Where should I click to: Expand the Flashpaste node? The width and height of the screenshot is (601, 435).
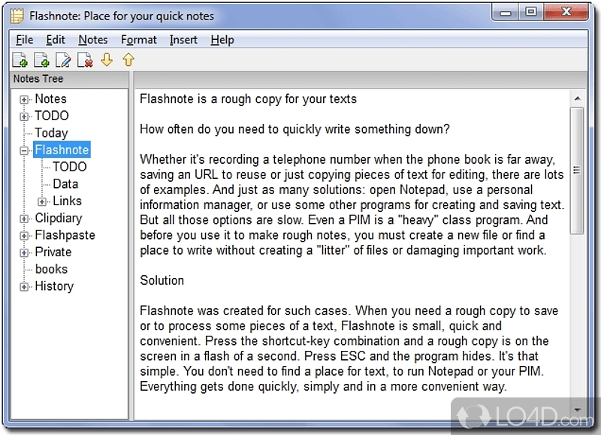24,236
